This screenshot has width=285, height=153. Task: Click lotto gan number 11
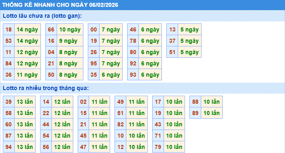click(x=9, y=52)
